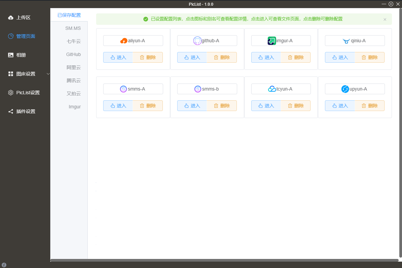This screenshot has width=402, height=268.
Task: Select 管理页面 in the sidebar
Action: [25, 36]
